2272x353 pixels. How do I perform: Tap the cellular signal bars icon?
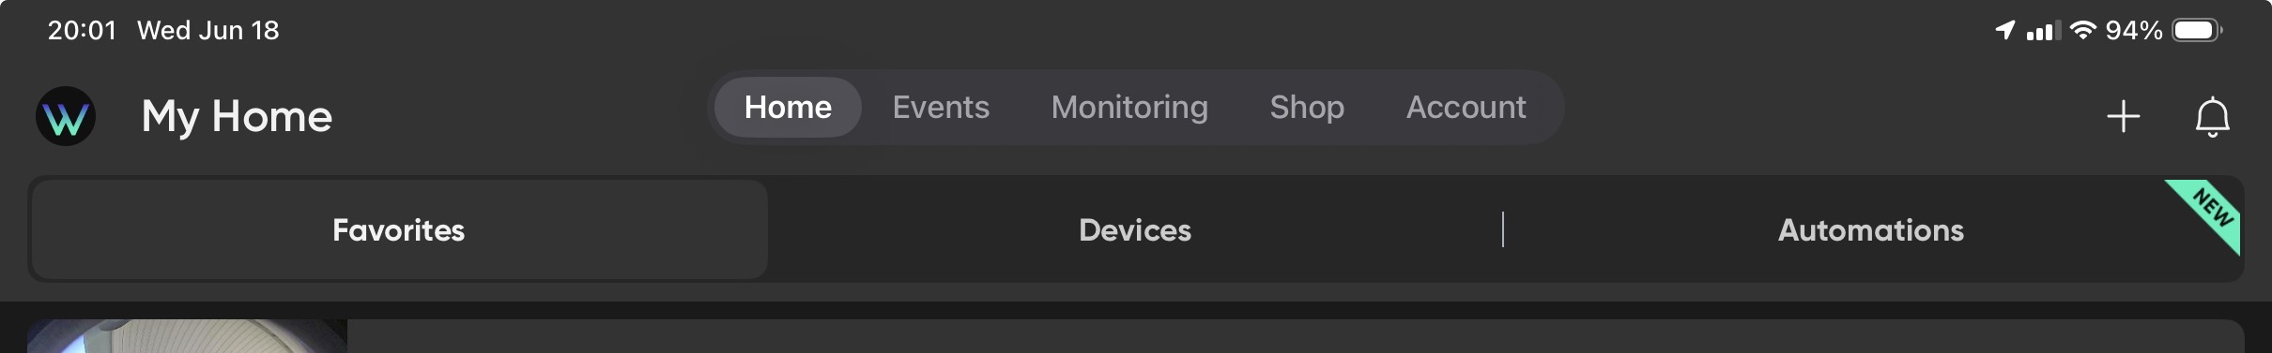click(2044, 30)
